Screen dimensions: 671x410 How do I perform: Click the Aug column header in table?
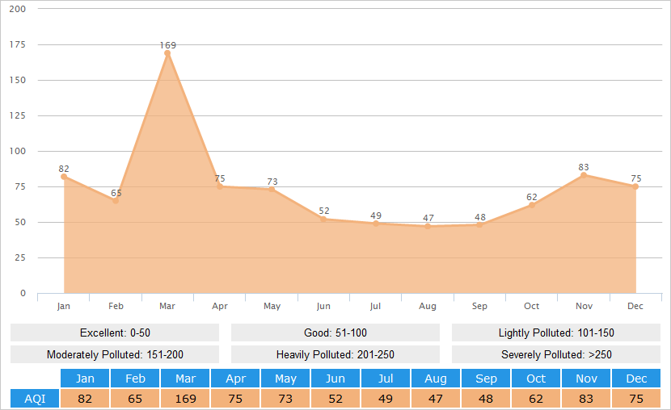[436, 379]
